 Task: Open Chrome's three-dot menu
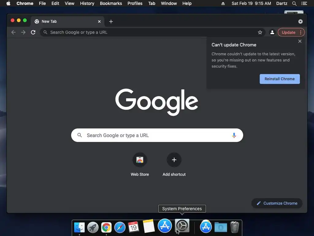click(x=301, y=32)
